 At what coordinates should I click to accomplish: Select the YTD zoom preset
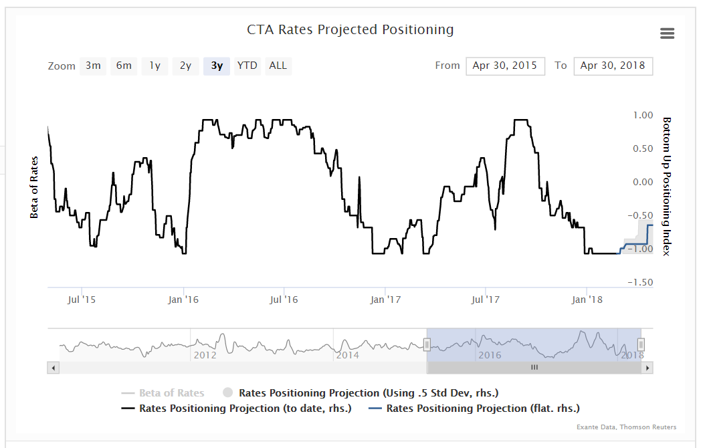point(247,66)
